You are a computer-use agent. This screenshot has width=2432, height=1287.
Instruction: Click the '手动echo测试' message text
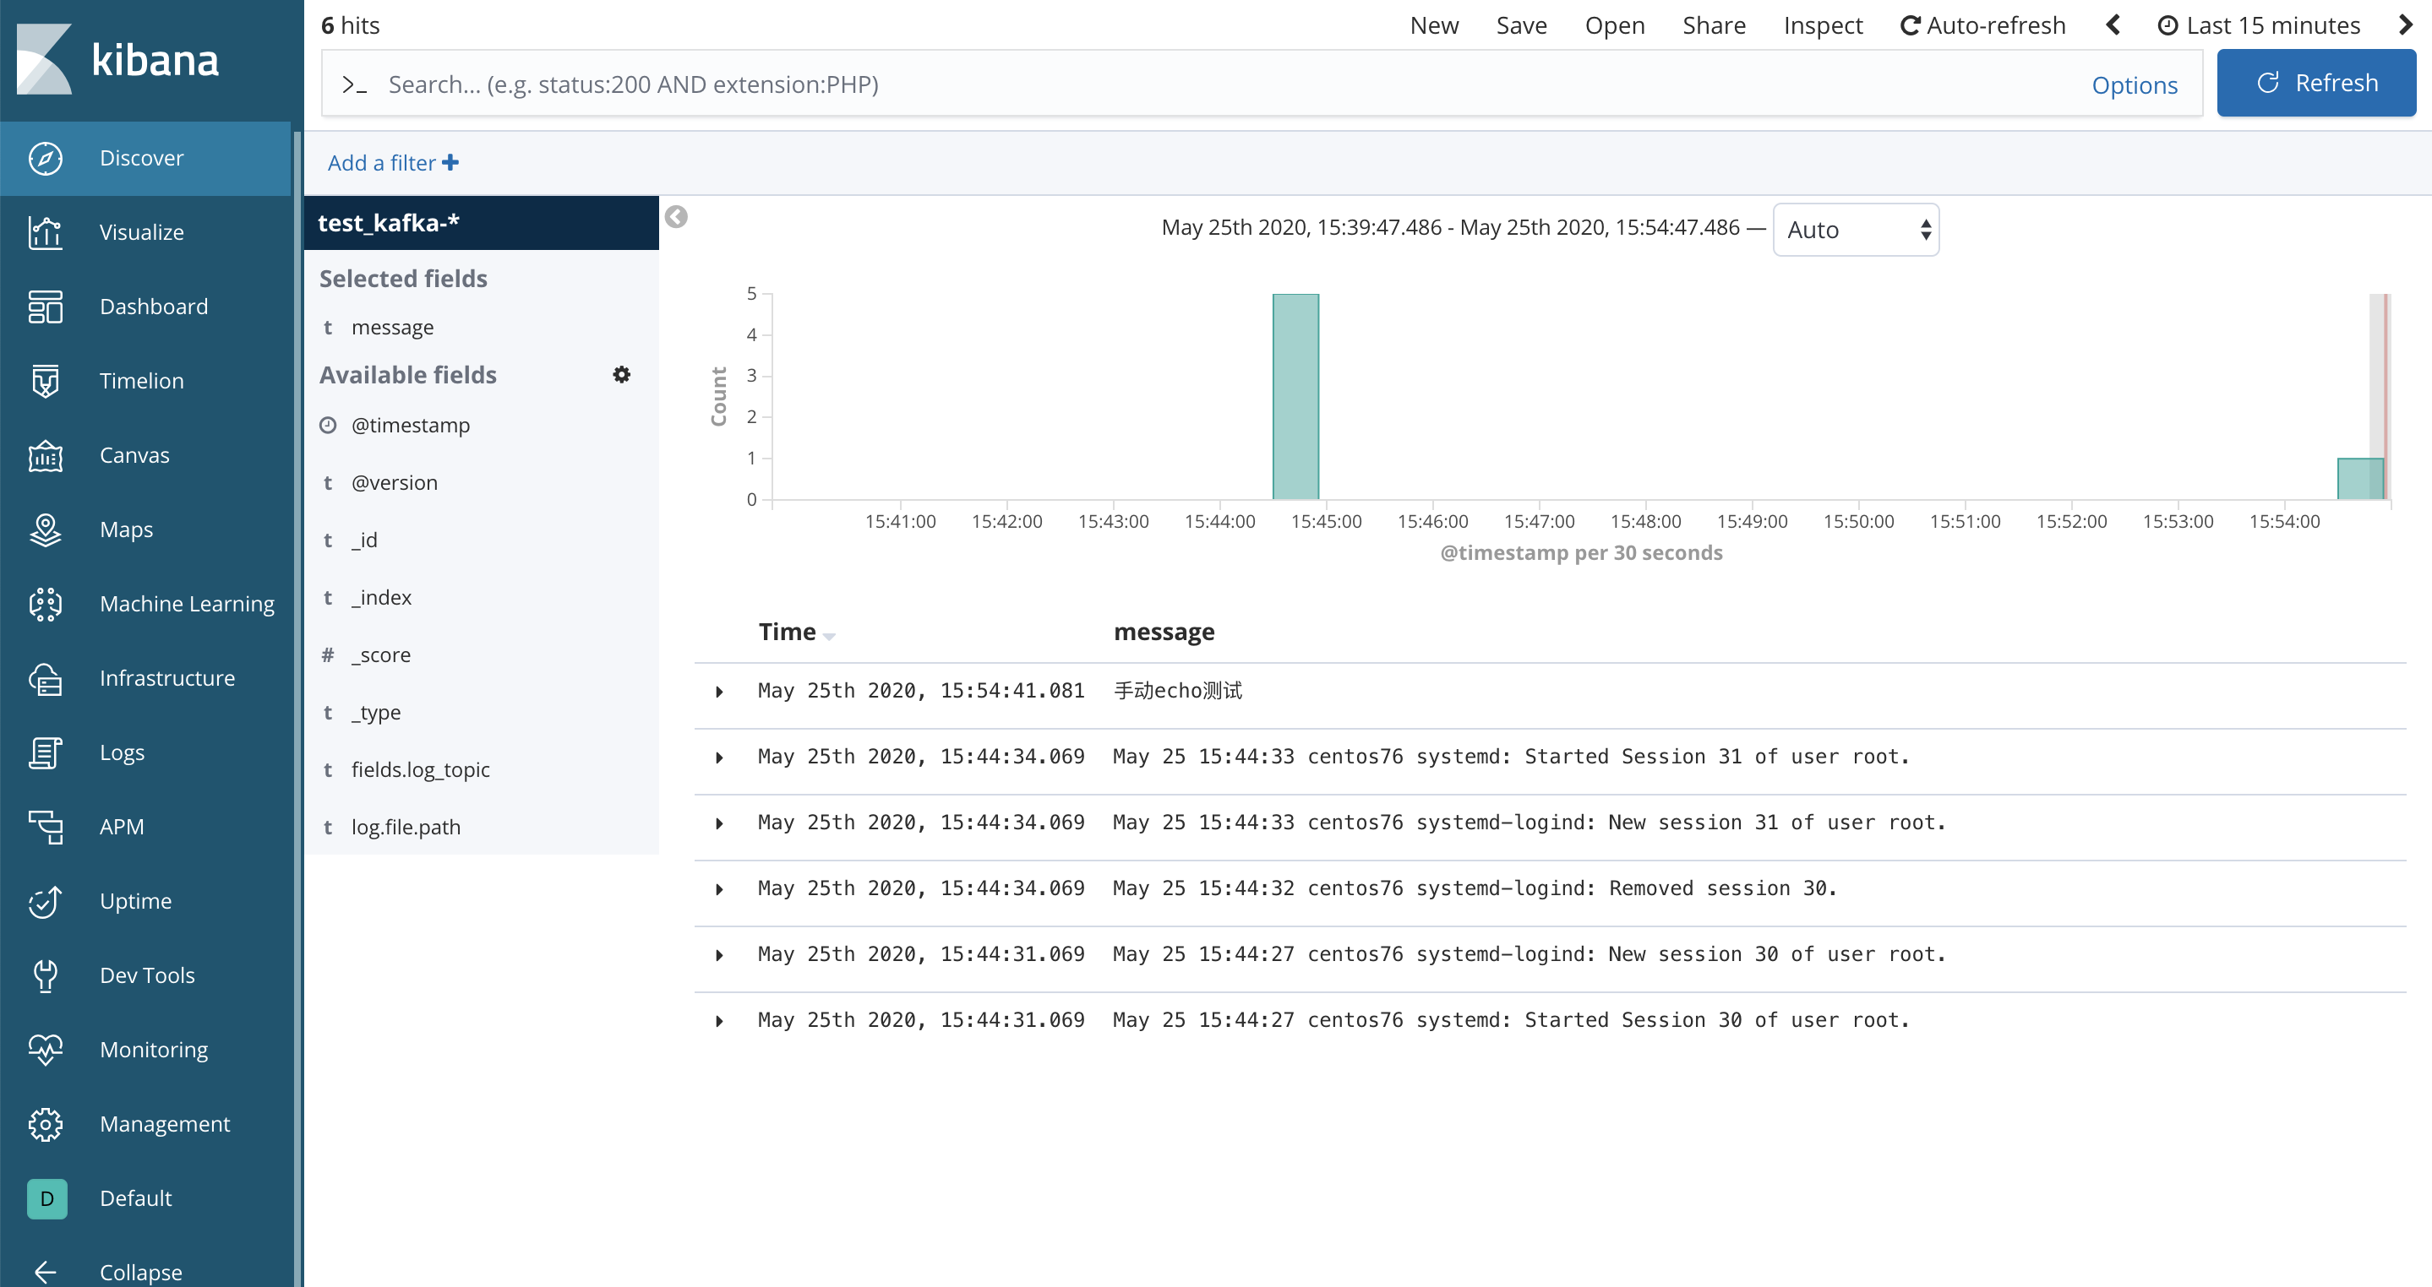1177,691
